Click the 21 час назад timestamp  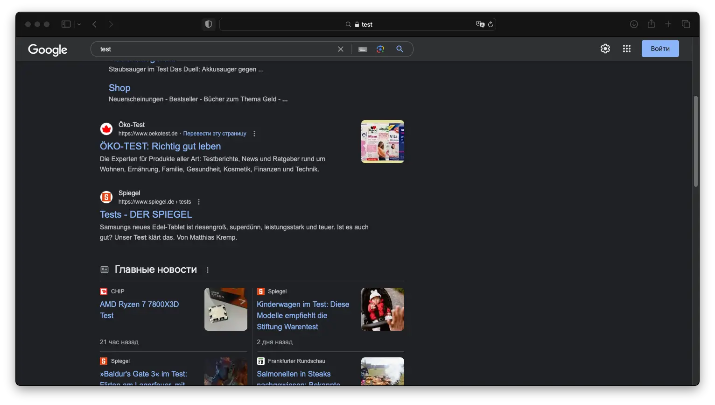click(x=119, y=342)
